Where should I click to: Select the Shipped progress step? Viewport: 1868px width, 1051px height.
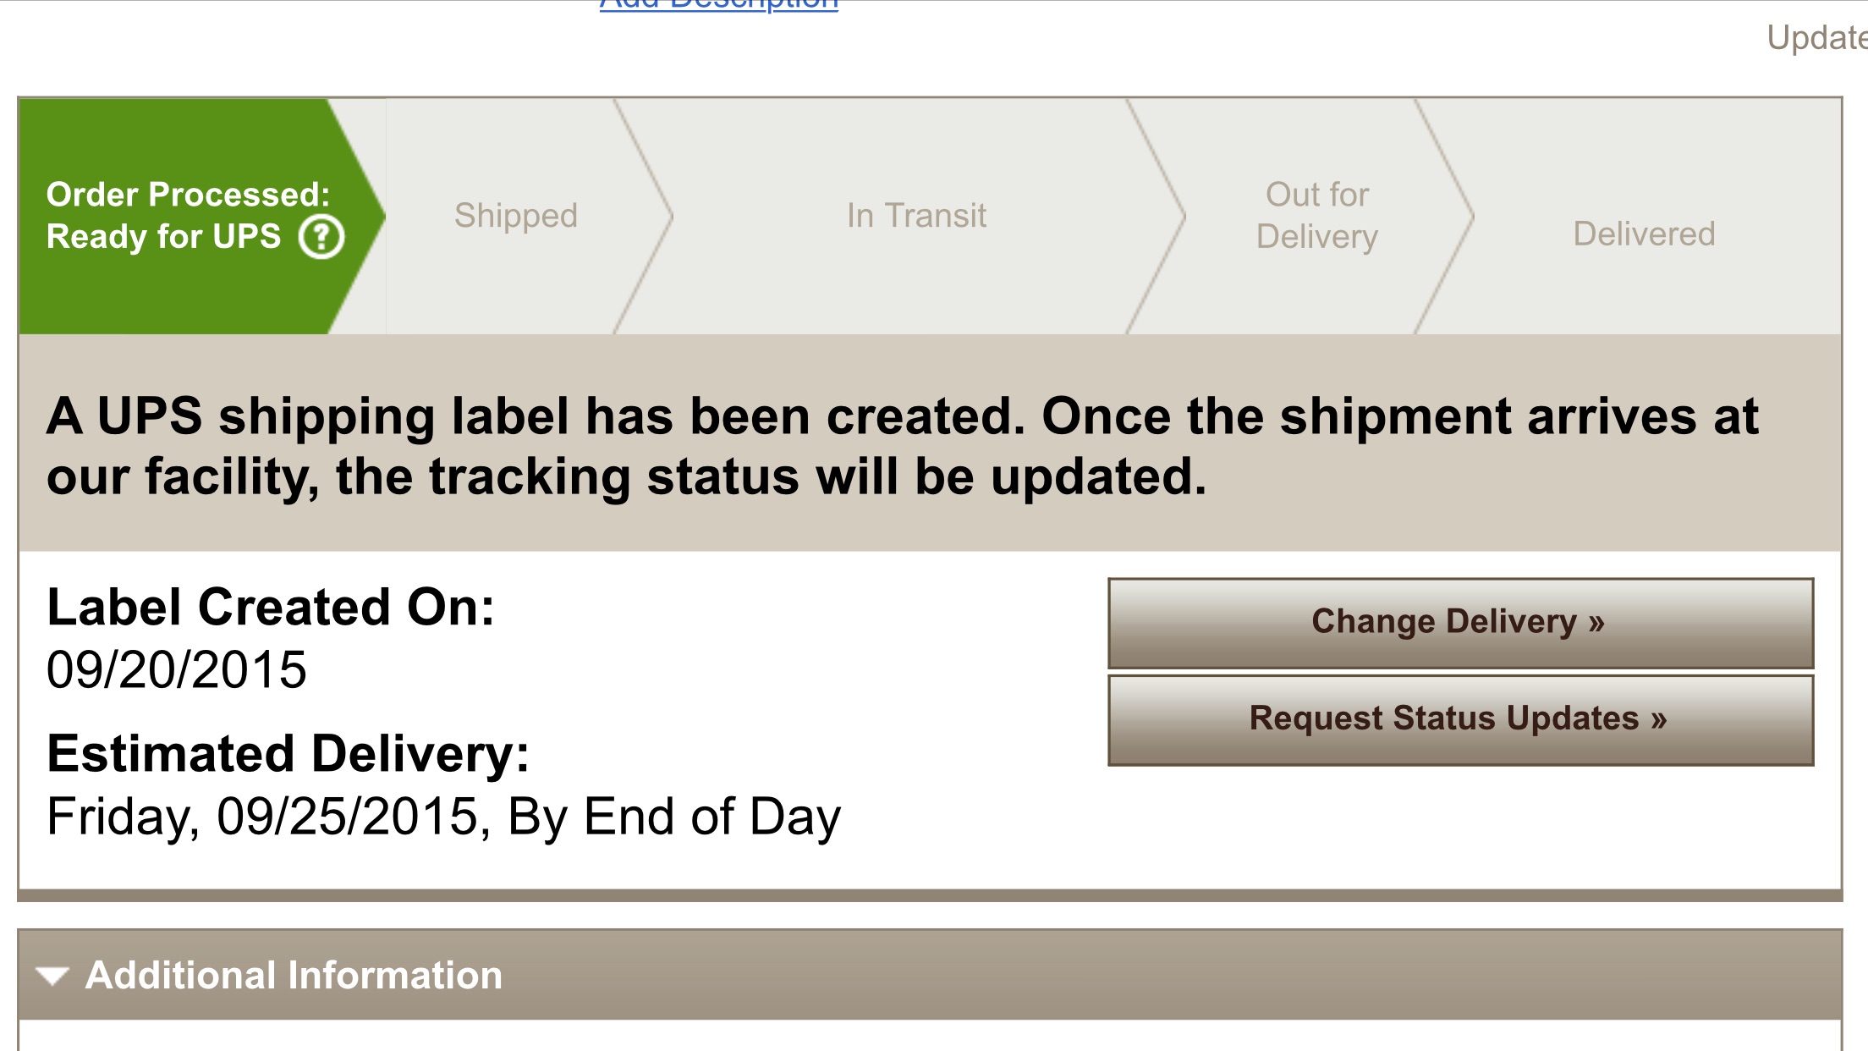coord(516,216)
